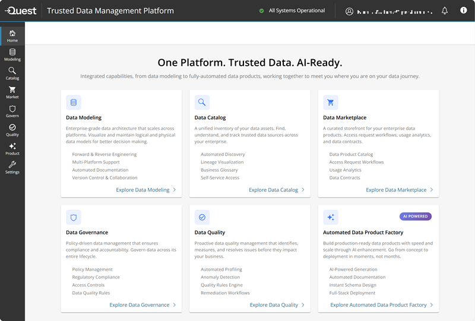Open the Explore Data Quality link
This screenshot has height=321, width=475.
(277, 305)
